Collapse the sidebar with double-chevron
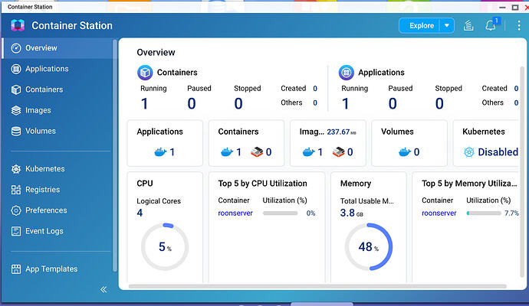The width and height of the screenshot is (529, 306). click(x=103, y=289)
